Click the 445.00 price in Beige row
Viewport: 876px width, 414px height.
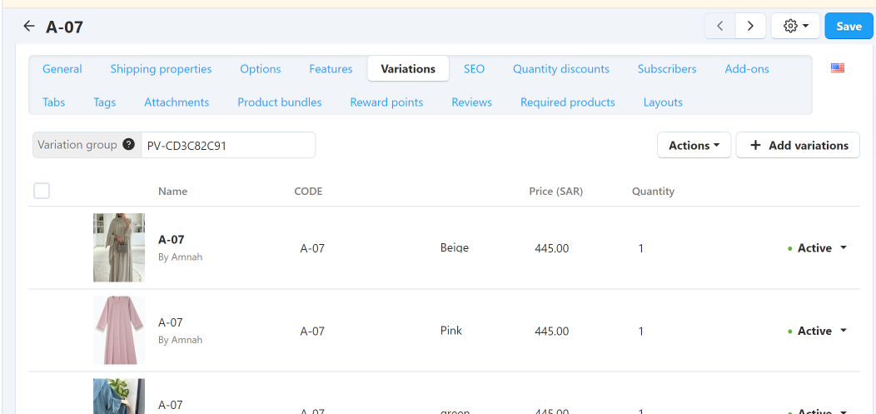[x=552, y=248]
